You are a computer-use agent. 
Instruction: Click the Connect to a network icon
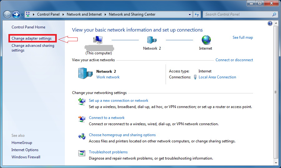82,119
